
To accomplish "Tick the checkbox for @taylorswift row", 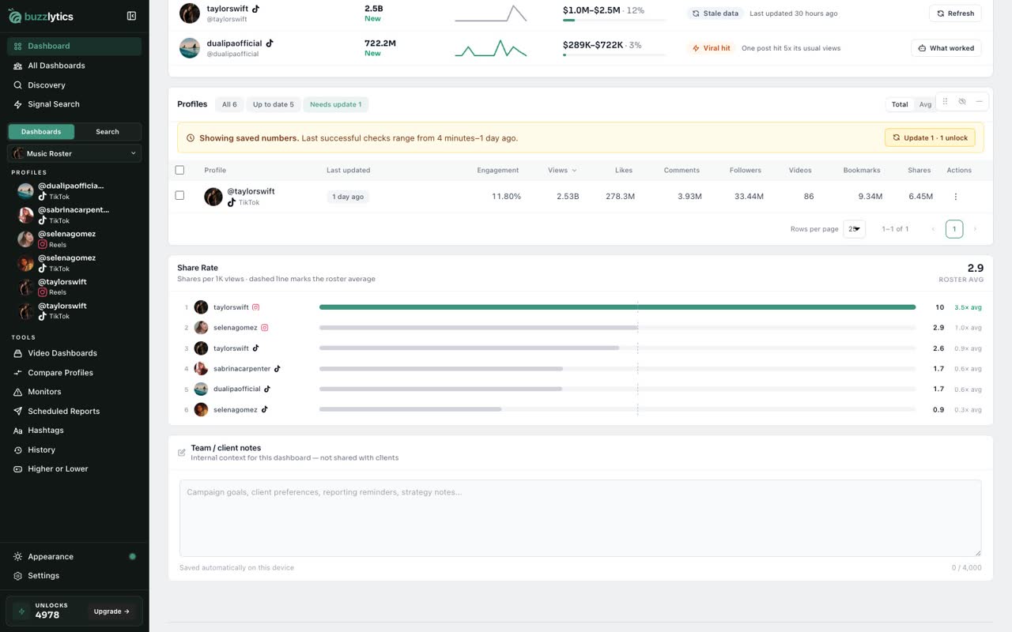I will [179, 195].
